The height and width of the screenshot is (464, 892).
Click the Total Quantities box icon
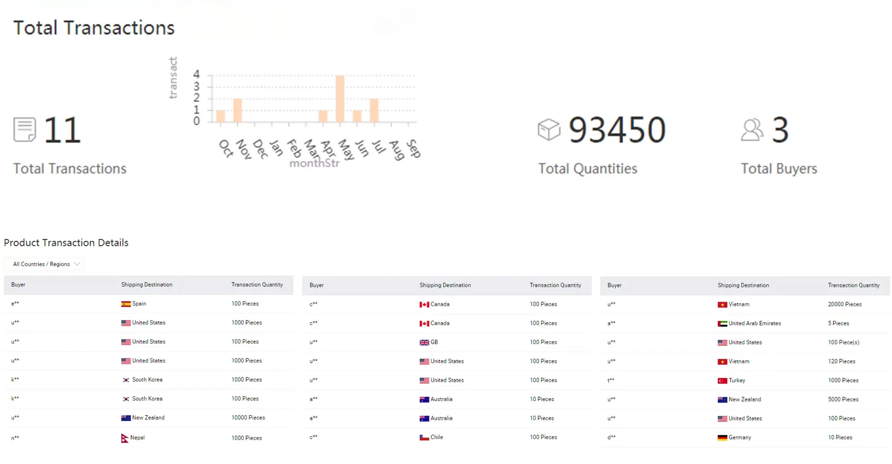click(549, 130)
